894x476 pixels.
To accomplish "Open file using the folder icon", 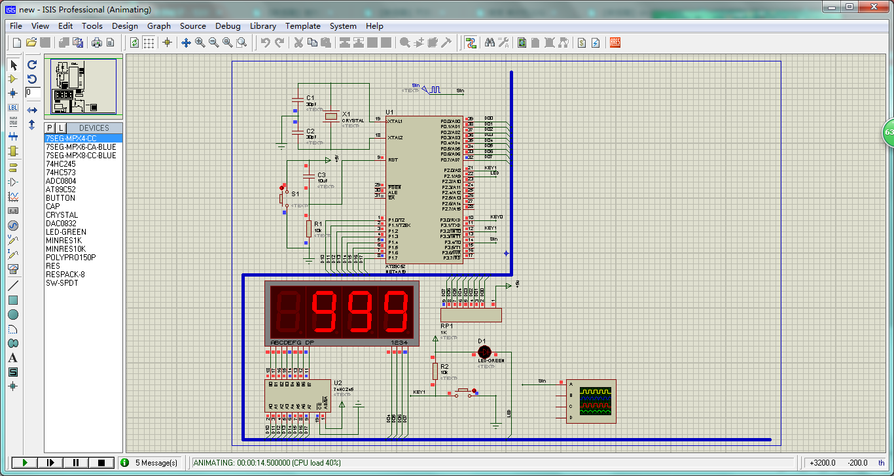I will [31, 42].
